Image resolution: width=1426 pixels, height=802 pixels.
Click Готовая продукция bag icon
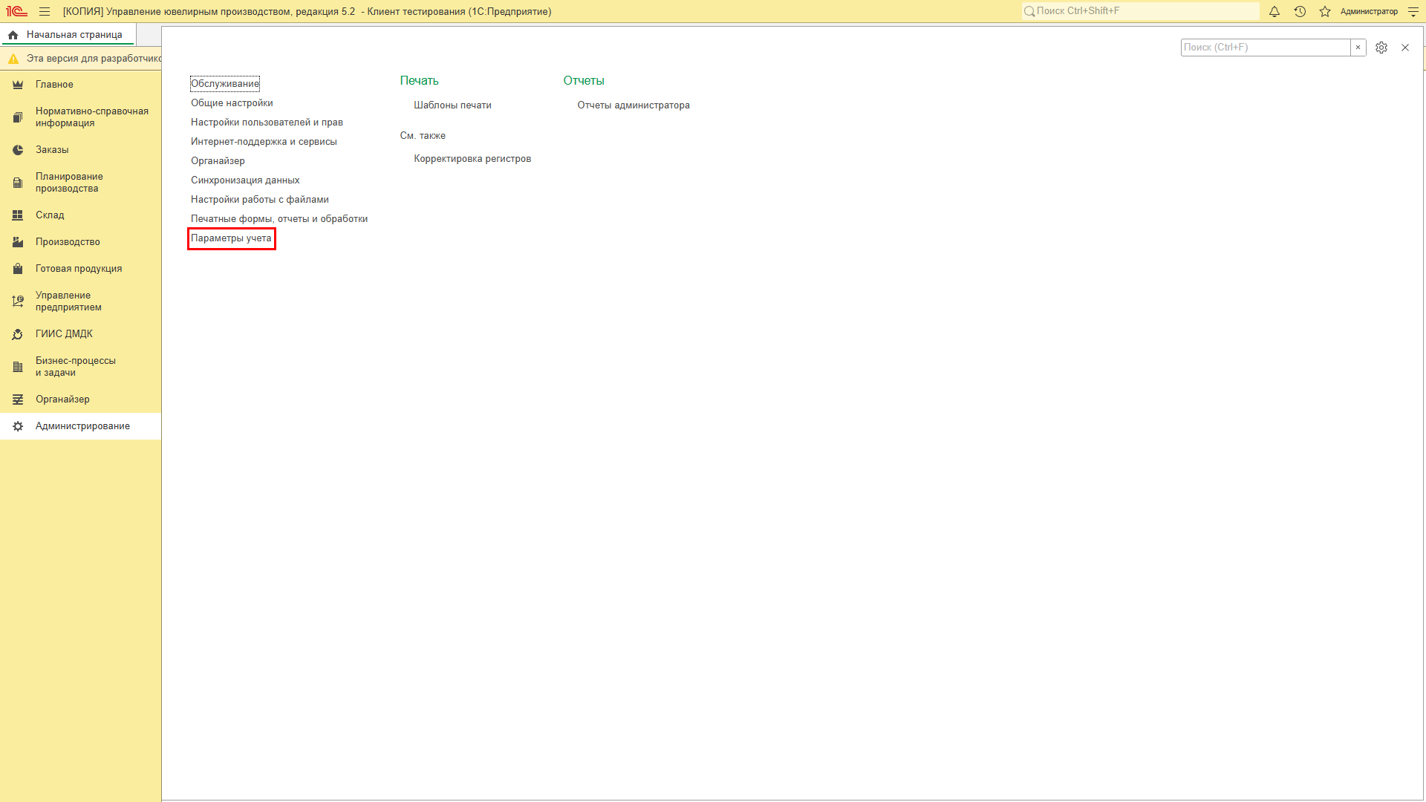(x=18, y=269)
